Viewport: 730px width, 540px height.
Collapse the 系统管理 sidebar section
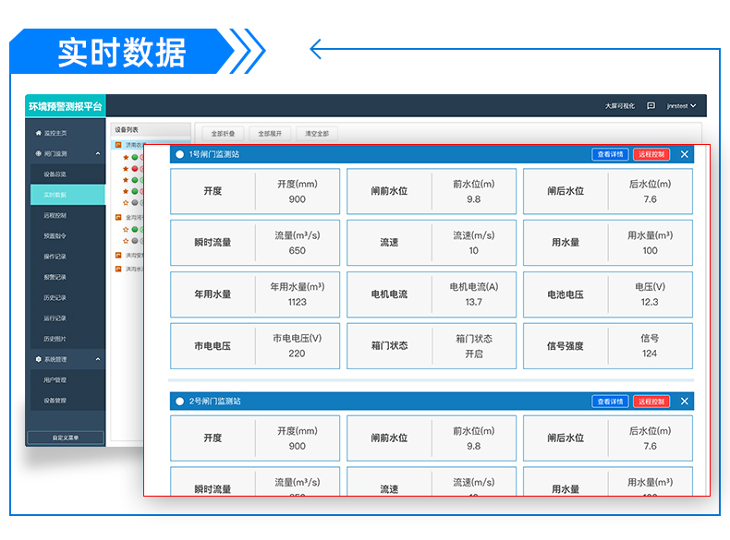(x=97, y=359)
